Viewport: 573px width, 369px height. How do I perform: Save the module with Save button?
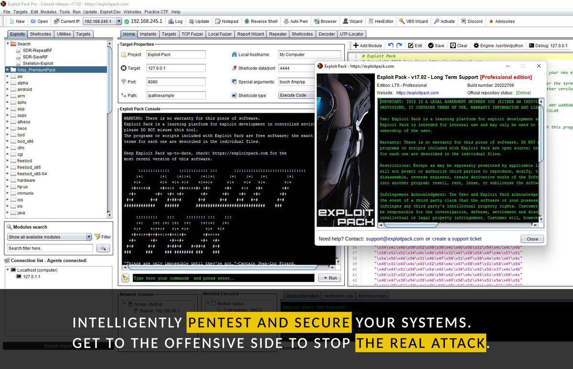pos(436,45)
